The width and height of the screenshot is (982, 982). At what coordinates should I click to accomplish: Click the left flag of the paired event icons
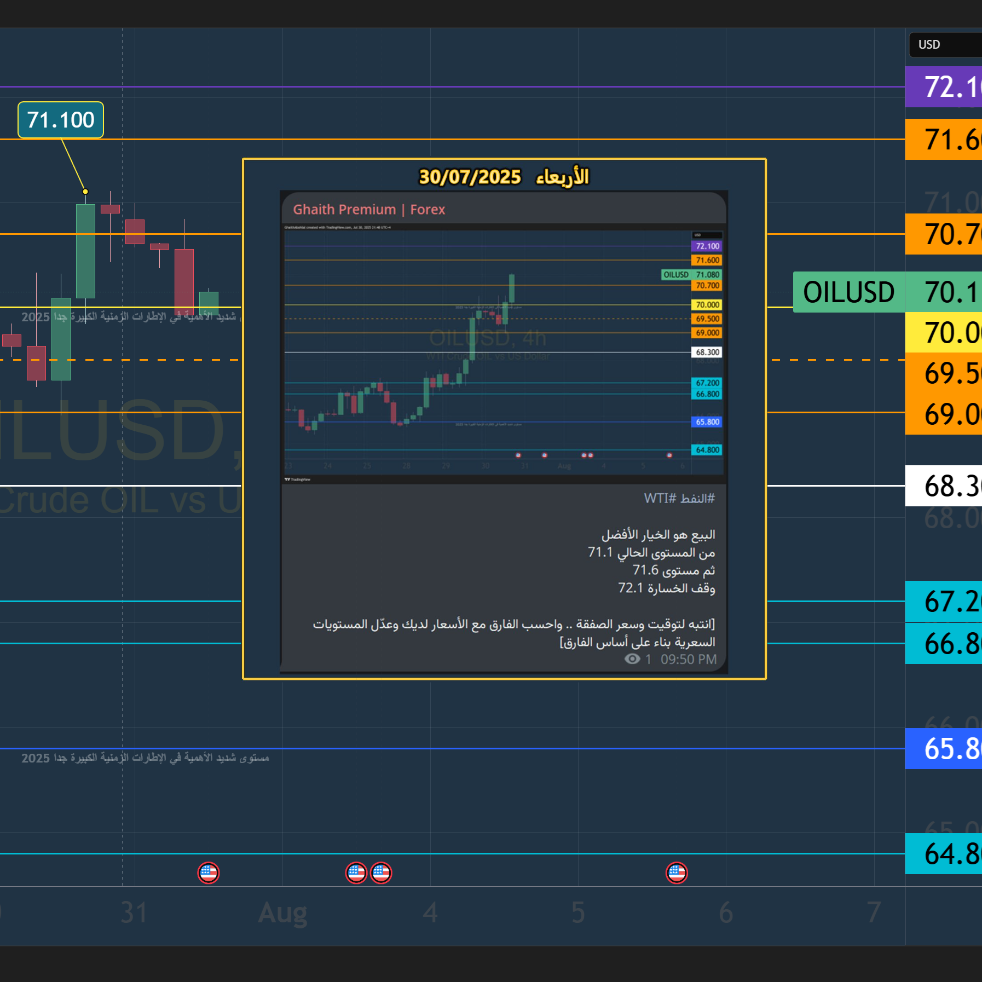(x=356, y=873)
